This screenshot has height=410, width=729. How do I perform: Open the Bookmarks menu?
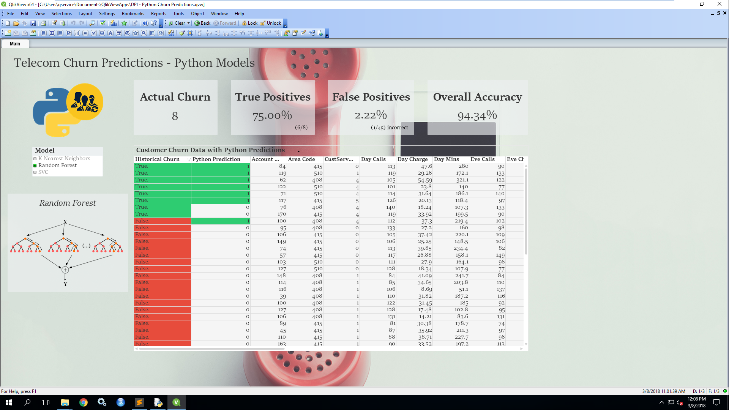click(x=133, y=14)
